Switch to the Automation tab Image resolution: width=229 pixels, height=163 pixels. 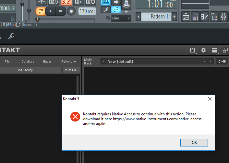coord(69,62)
